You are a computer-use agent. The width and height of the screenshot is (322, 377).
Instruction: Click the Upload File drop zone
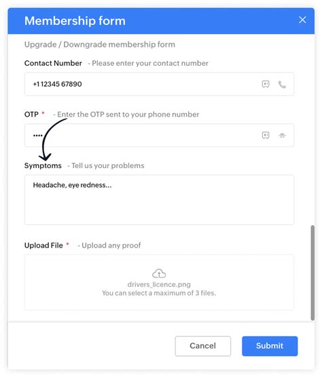click(x=159, y=282)
